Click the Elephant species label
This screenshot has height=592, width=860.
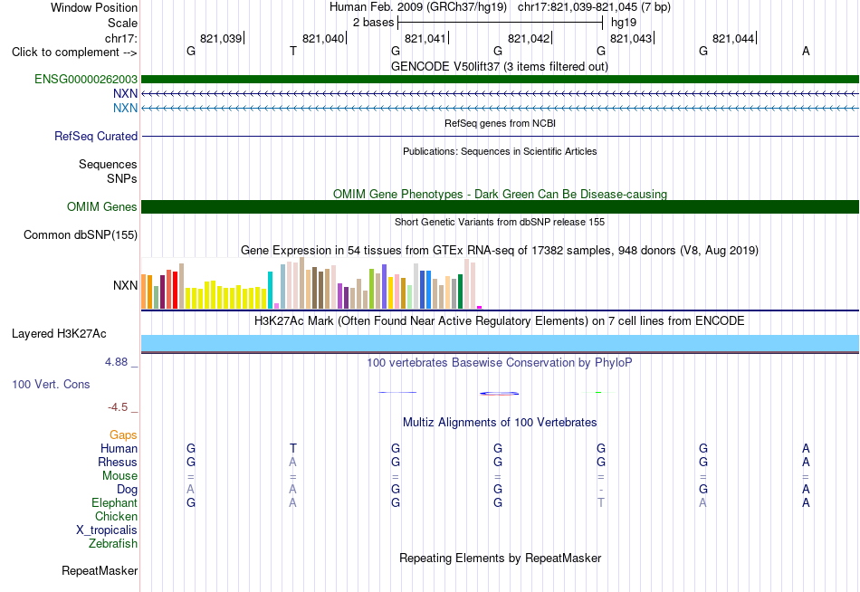point(114,502)
